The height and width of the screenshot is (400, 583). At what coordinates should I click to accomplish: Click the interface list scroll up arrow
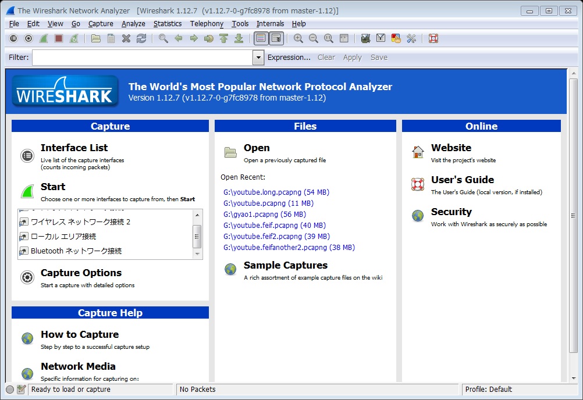(x=197, y=215)
